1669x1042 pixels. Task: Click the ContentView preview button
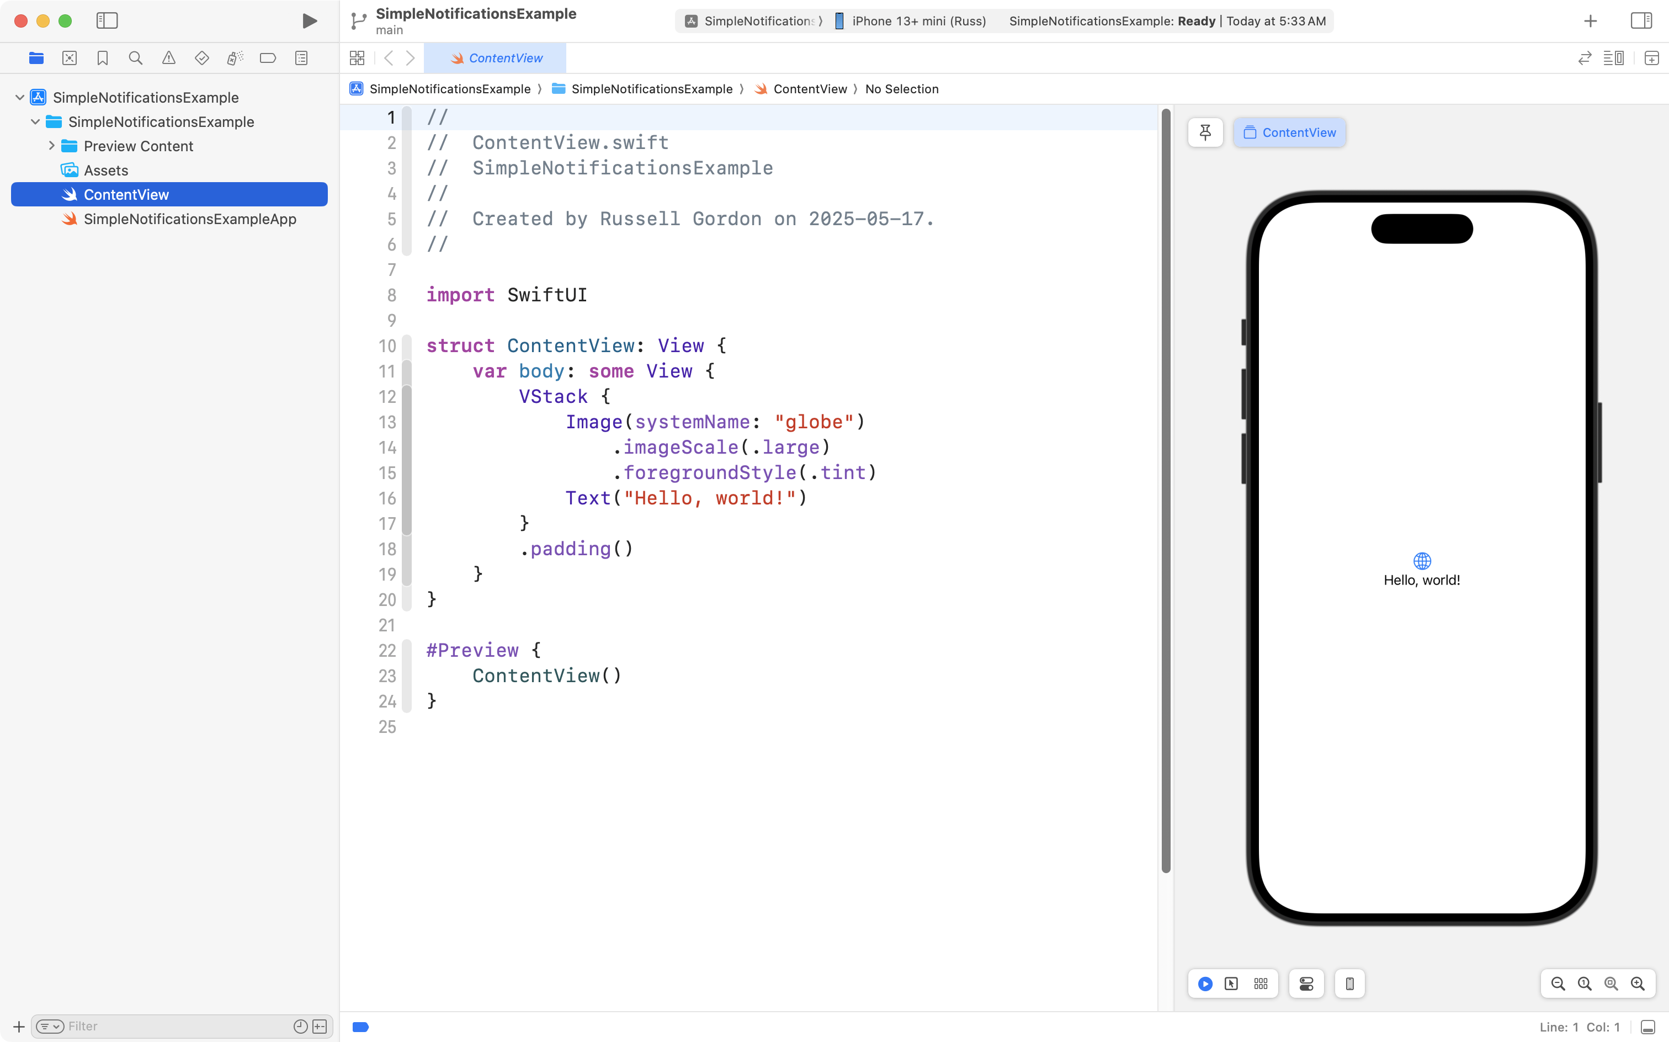tap(1289, 132)
